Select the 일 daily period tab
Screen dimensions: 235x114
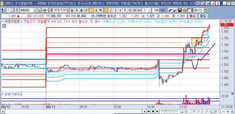[x=72, y=10]
